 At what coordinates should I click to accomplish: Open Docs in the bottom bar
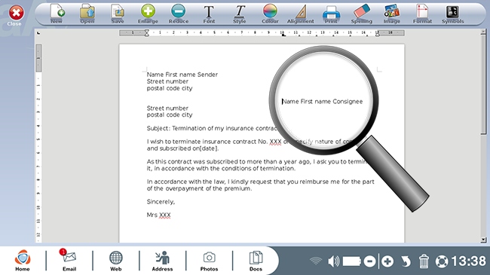click(256, 261)
